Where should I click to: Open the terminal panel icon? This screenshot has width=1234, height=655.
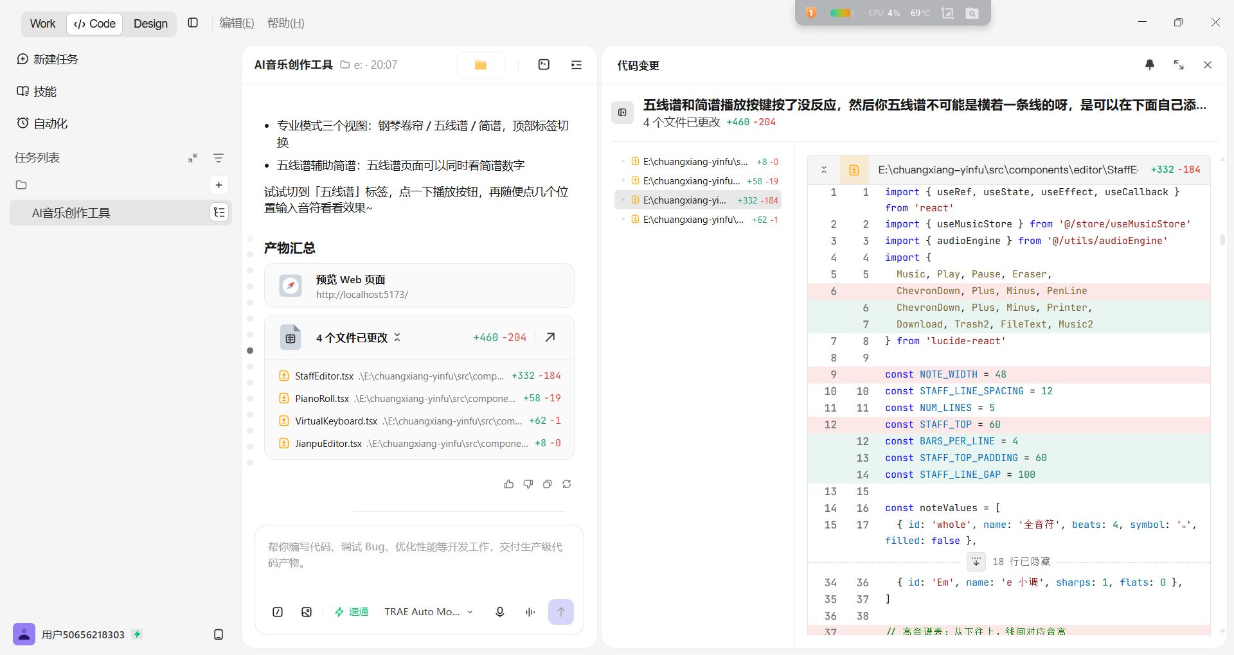(x=544, y=65)
